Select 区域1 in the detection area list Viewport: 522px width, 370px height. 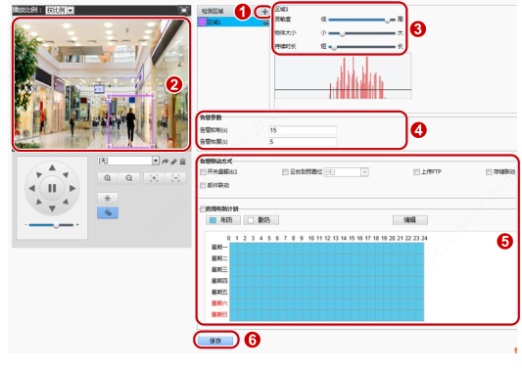coord(233,22)
